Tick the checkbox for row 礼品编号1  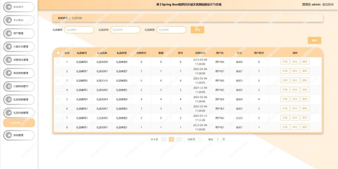coord(58,127)
